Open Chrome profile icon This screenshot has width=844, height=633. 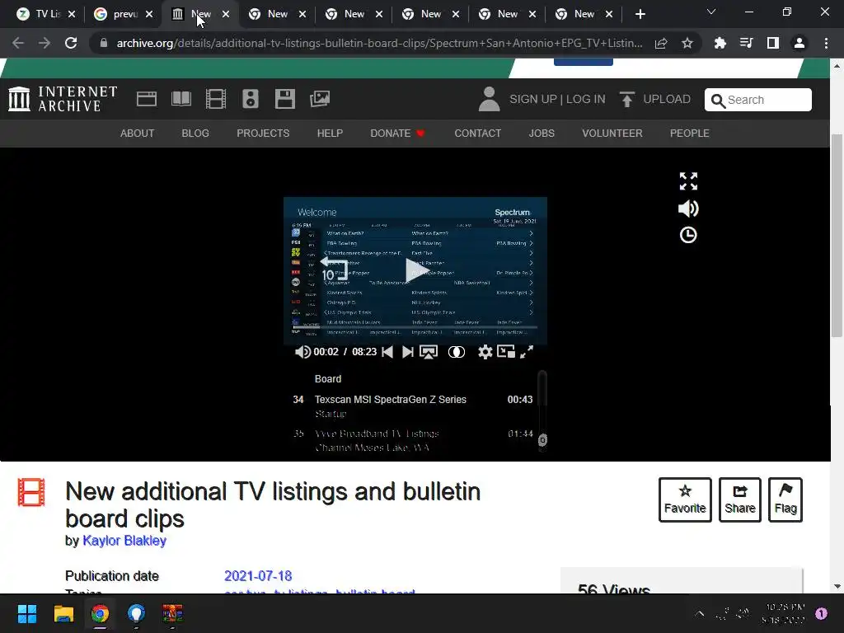click(x=799, y=43)
